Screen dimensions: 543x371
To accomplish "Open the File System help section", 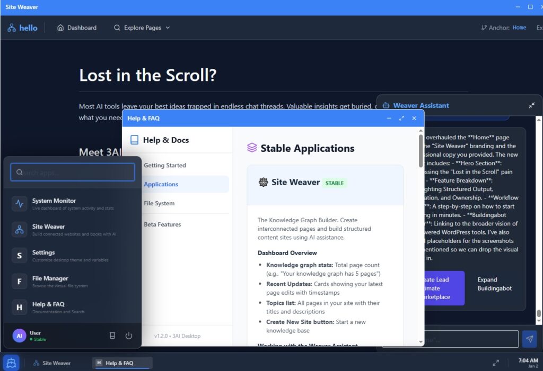I will click(159, 203).
